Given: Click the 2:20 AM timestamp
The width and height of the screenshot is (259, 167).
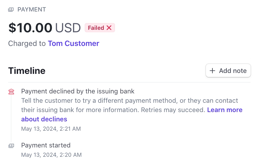Looking at the screenshot, I should [x=51, y=155].
